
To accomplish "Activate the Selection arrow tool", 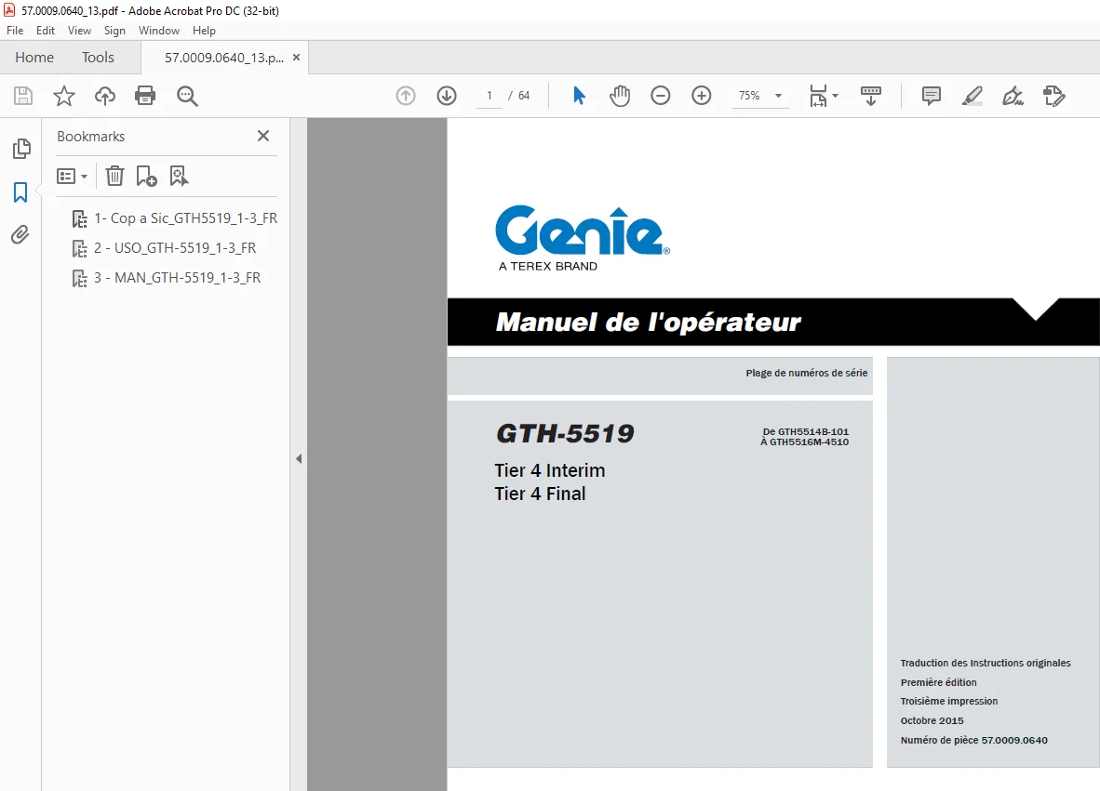I will [579, 96].
